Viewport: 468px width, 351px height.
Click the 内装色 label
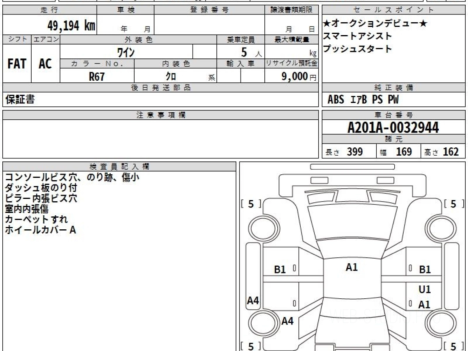pyautogui.click(x=175, y=64)
